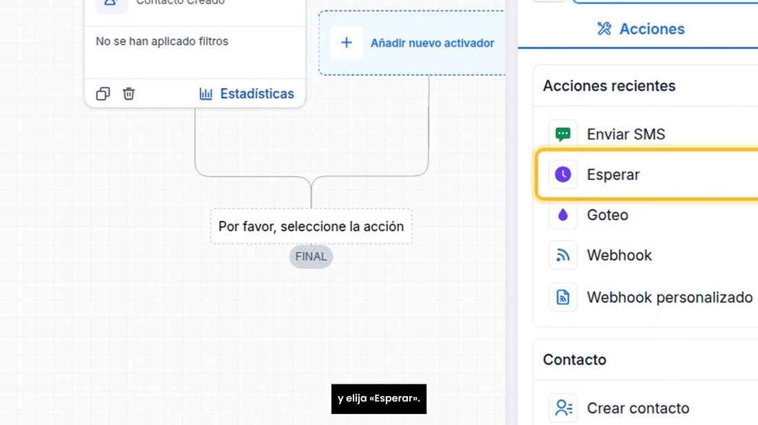The width and height of the screenshot is (758, 425).
Task: Click the 'Por favor, seleccione la acción' placeholder
Action: click(311, 226)
